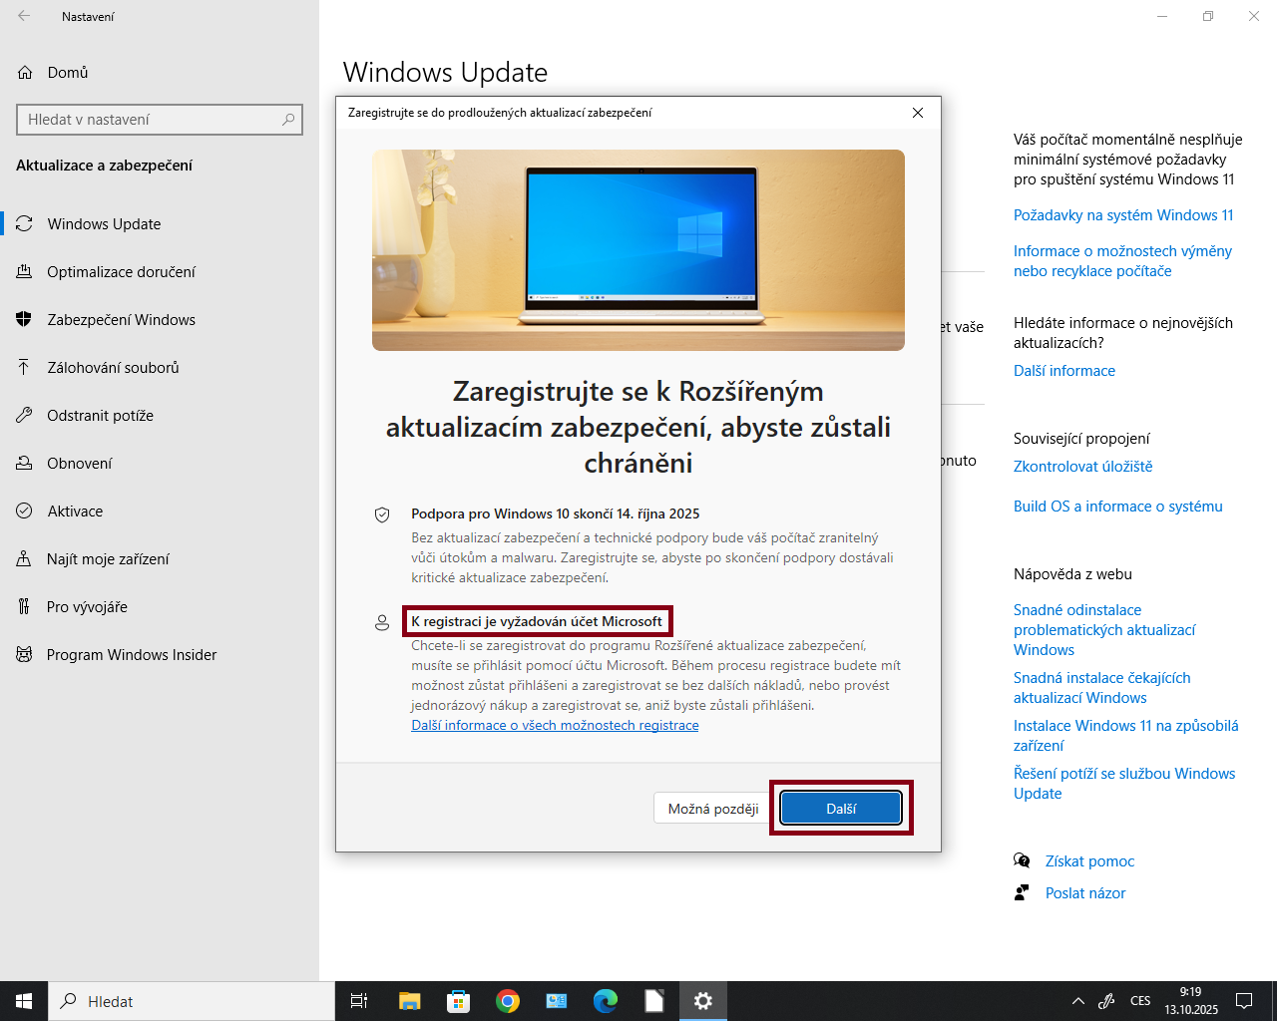Viewport: 1277px width, 1021px height.
Task: Click the Nápověda z webu heading
Action: pos(1072,574)
